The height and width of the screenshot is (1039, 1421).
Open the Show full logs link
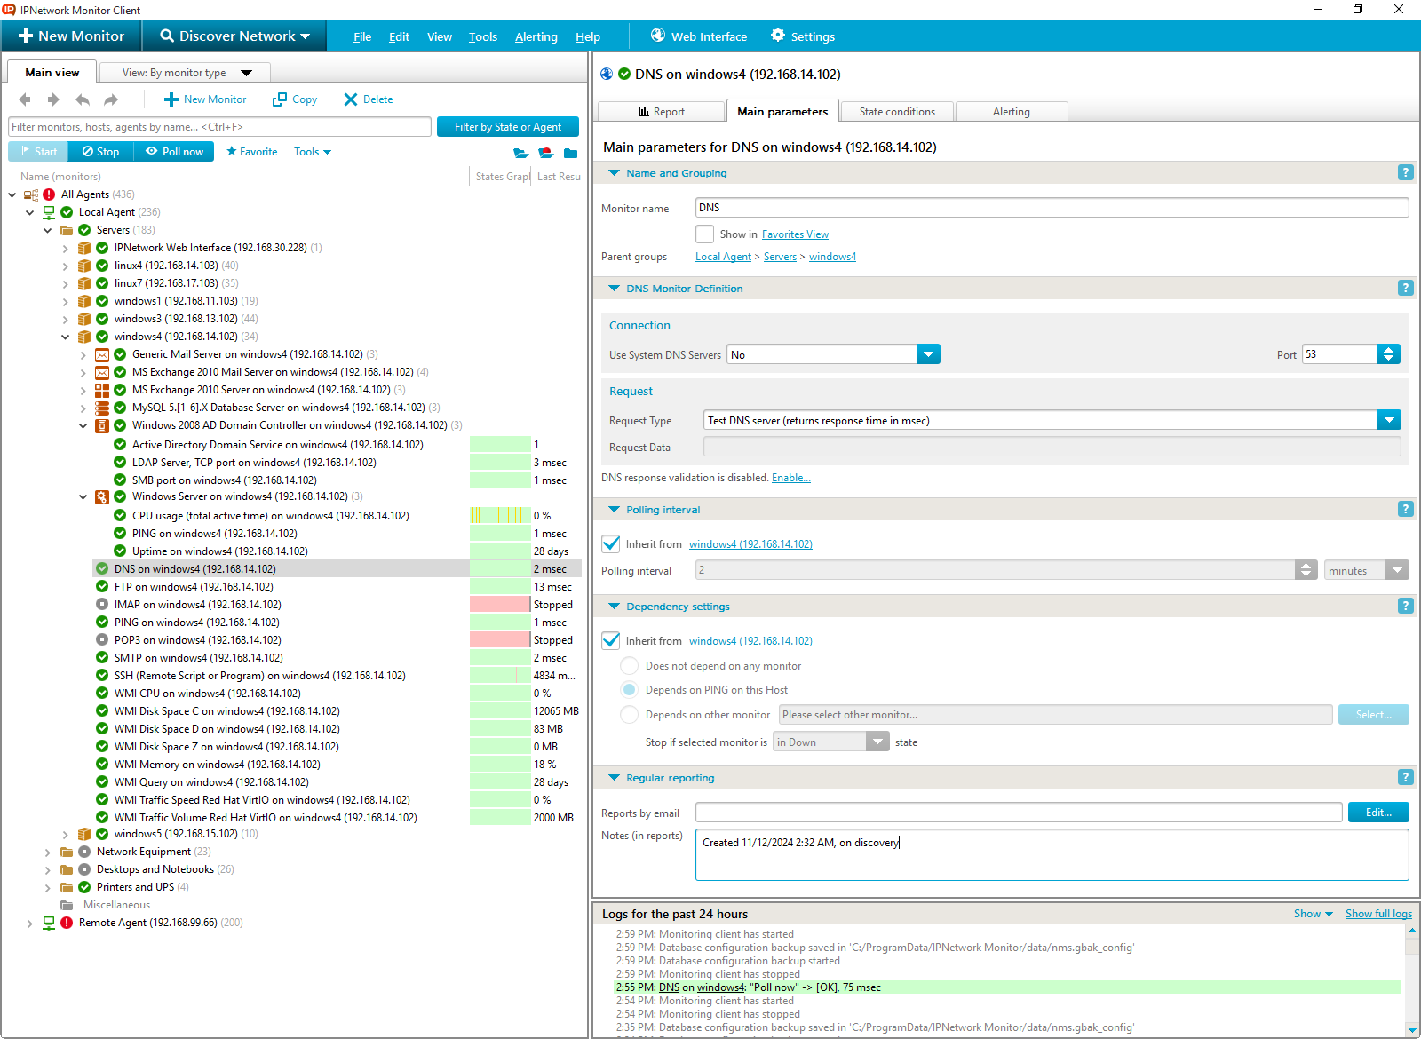[x=1378, y=914]
